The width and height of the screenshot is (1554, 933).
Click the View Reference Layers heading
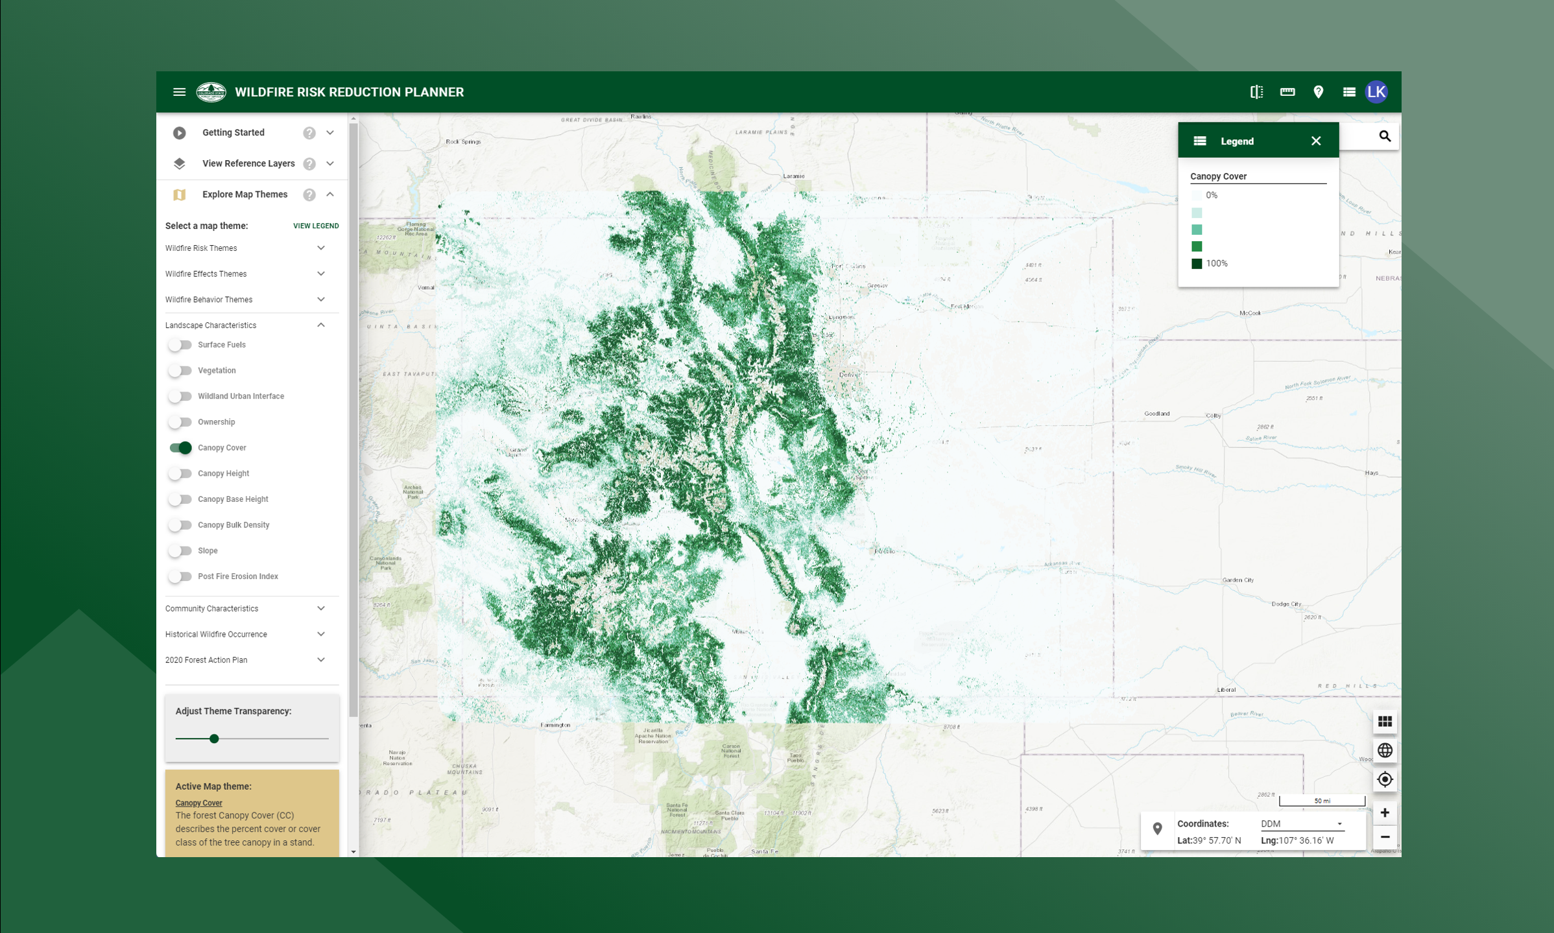coord(248,163)
